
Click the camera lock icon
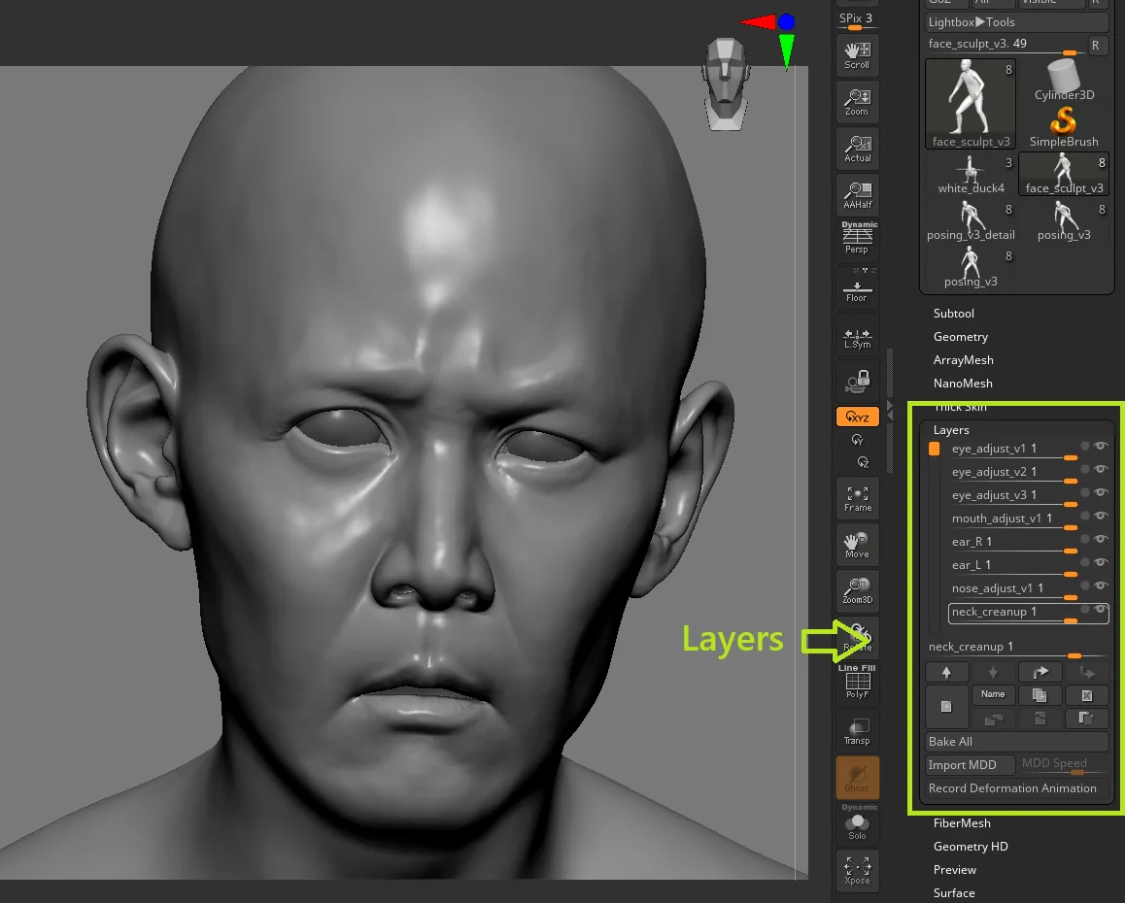coord(858,381)
